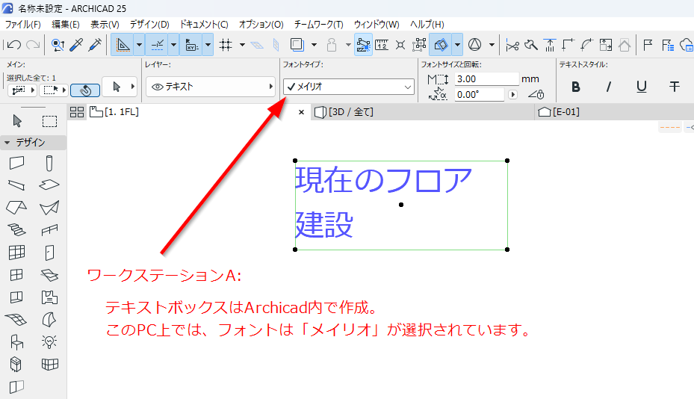Click the scissors trim tool icon

click(512, 45)
